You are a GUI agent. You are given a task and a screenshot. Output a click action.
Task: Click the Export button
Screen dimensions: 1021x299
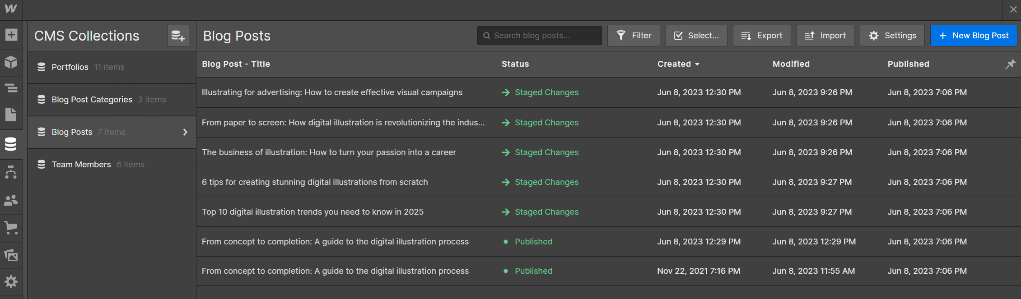click(x=762, y=36)
